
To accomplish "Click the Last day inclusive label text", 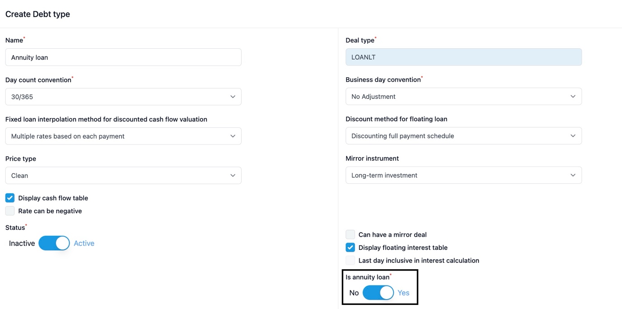I will (419, 261).
